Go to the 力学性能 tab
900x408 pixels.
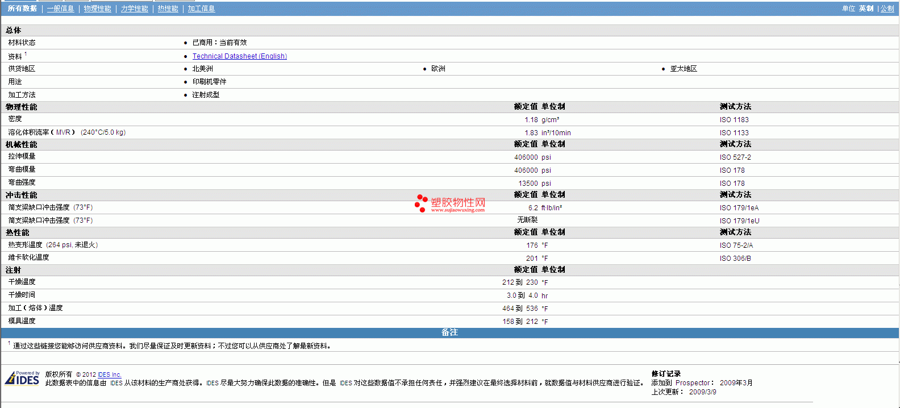(x=134, y=9)
